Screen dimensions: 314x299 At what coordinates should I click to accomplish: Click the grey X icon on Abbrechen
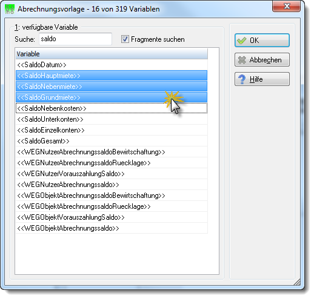[242, 60]
